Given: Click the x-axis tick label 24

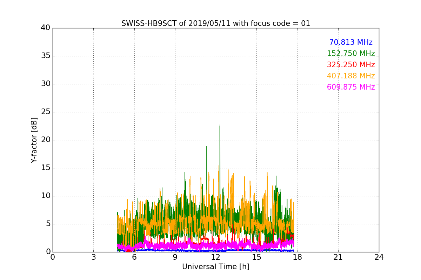Looking at the screenshot, I should pos(379,257).
